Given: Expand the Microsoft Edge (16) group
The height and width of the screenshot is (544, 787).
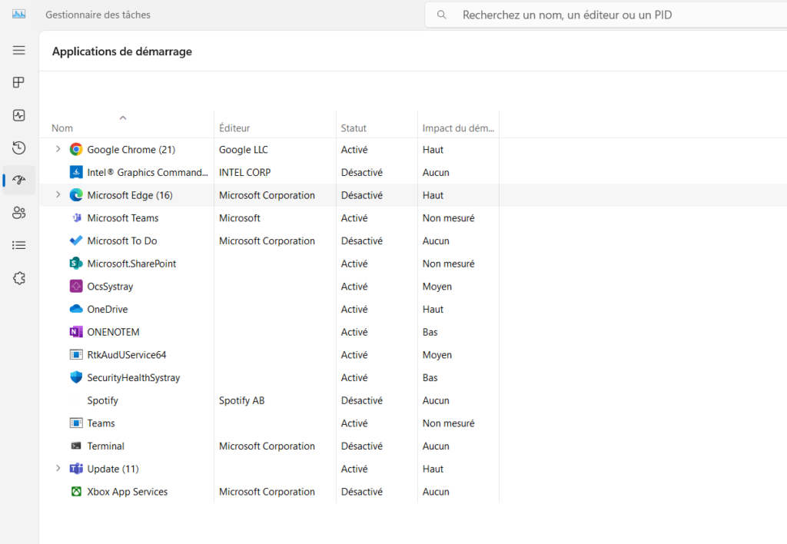Looking at the screenshot, I should (58, 195).
